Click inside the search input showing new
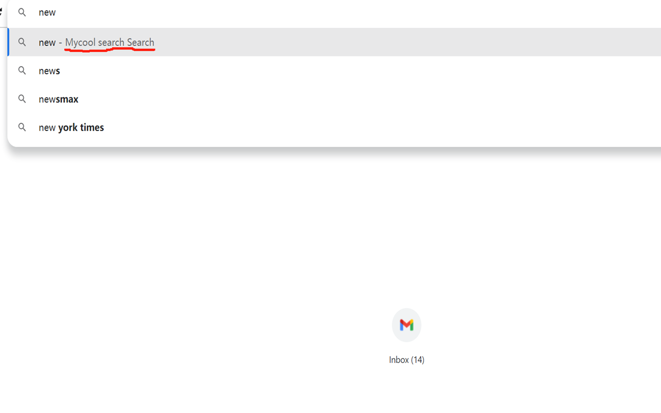Viewport: 661px width, 413px height. pyautogui.click(x=47, y=12)
